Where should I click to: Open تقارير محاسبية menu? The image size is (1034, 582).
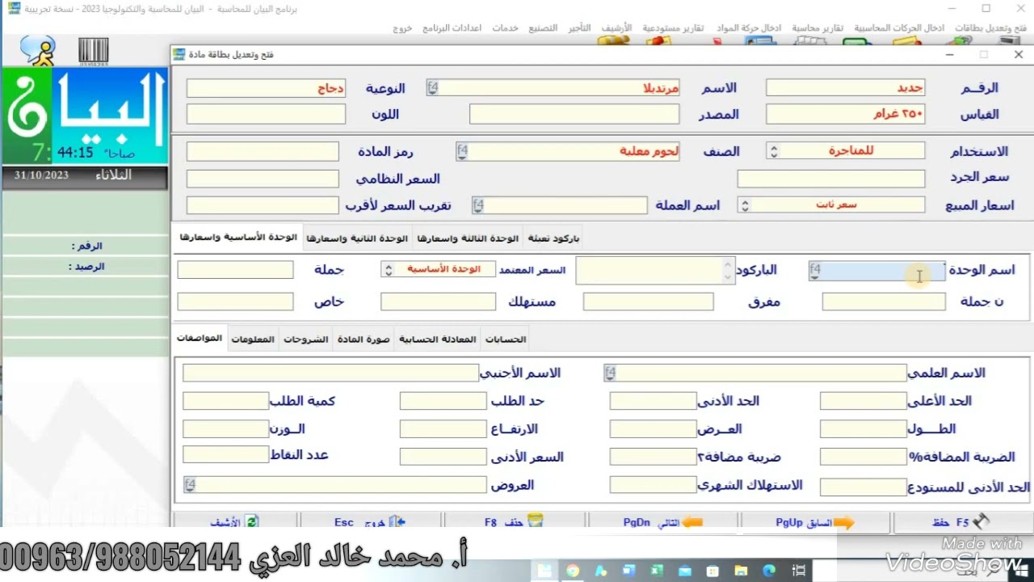817,27
